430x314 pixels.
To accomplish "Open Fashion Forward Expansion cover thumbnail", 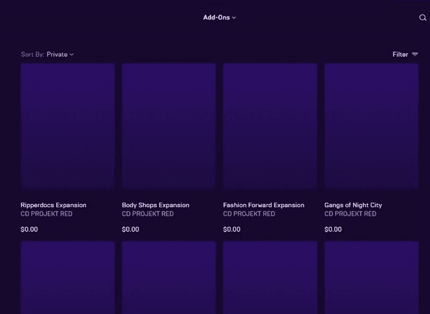I will [270, 126].
